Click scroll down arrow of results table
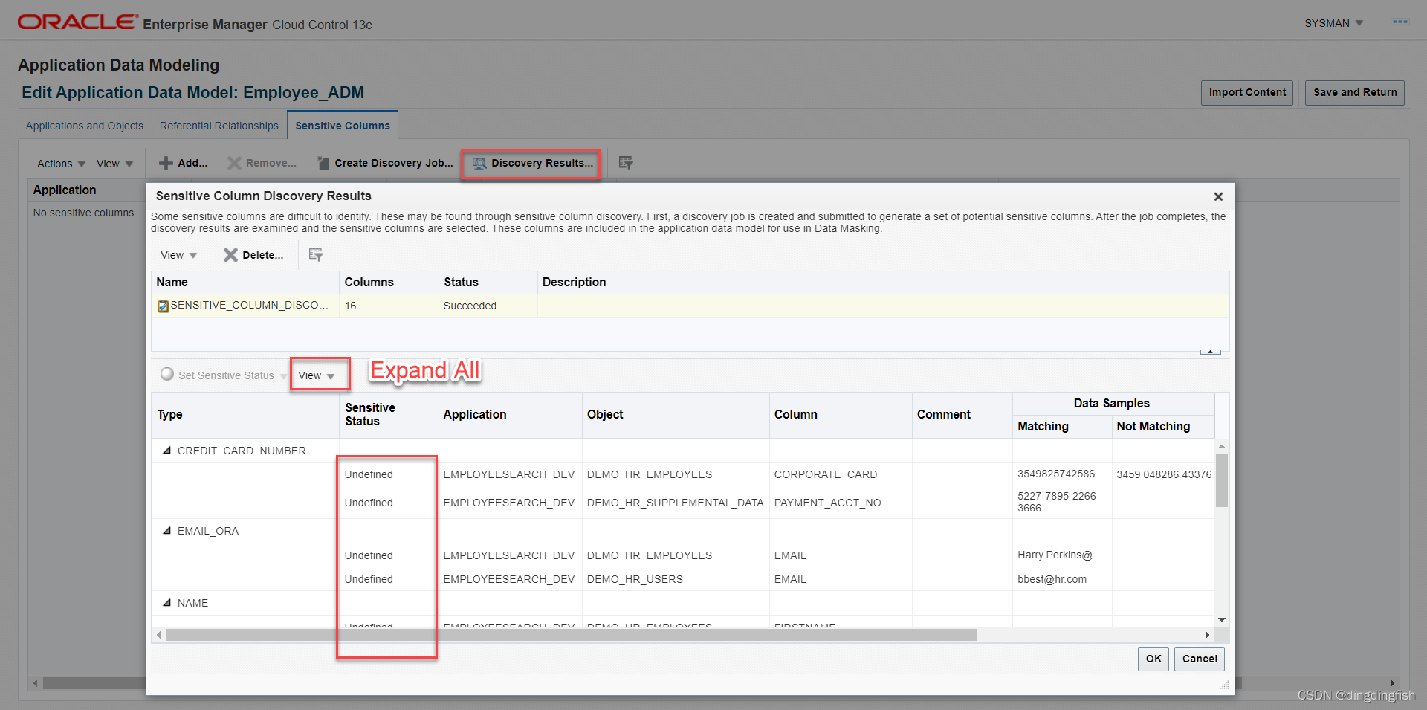The image size is (1427, 710). (x=1222, y=619)
